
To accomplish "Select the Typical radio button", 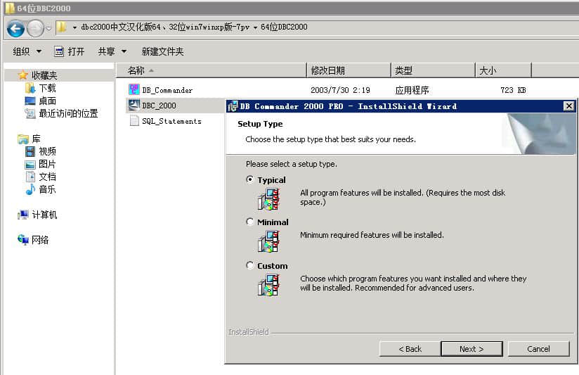I will click(250, 179).
